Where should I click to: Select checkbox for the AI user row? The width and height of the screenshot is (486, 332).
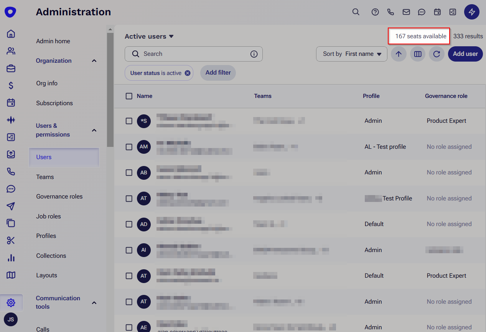click(129, 250)
